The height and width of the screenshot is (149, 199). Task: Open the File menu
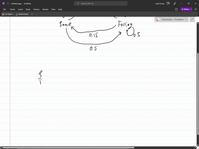[x=5, y=10]
